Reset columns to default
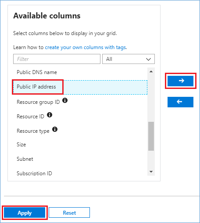Image resolution: width=200 pixels, height=223 pixels. pyautogui.click(x=69, y=213)
